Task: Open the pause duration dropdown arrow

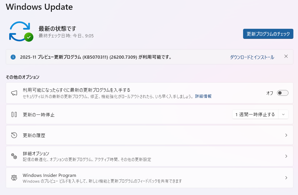Action: (283, 114)
